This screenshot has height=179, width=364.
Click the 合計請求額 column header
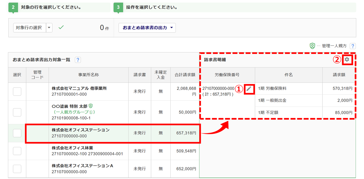click(185, 75)
